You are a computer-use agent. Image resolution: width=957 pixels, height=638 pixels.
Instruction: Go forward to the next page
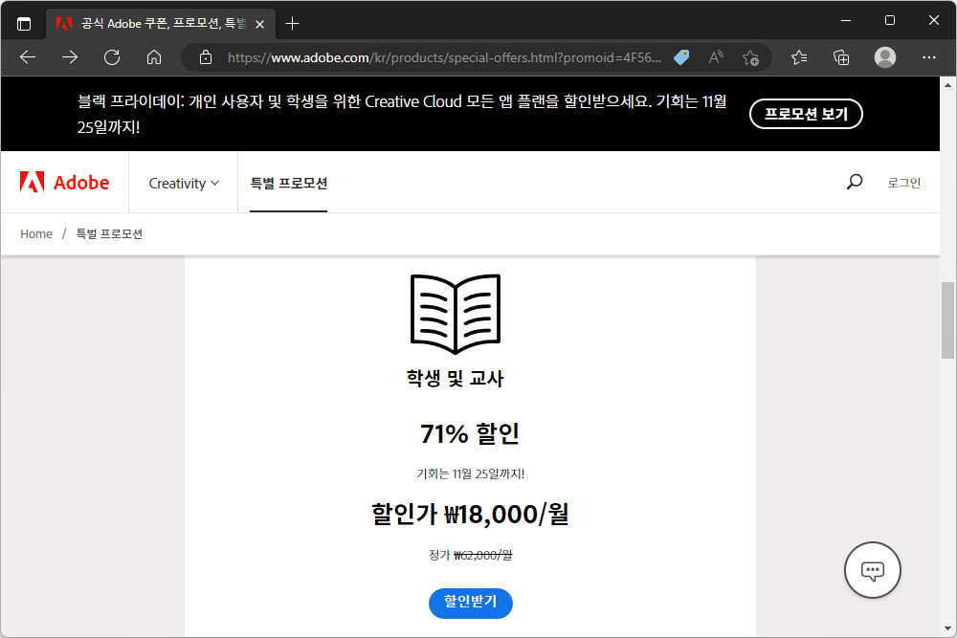coord(70,57)
